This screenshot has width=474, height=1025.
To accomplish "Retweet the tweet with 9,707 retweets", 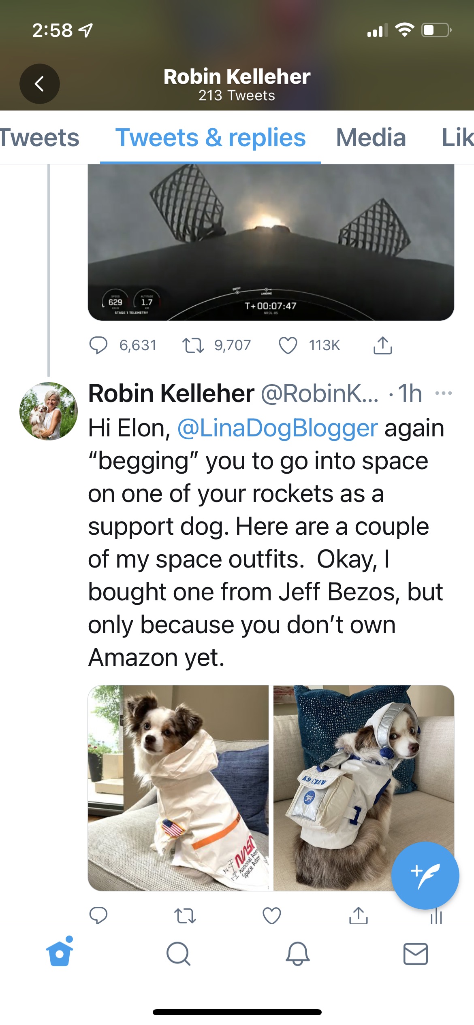I will [x=193, y=345].
